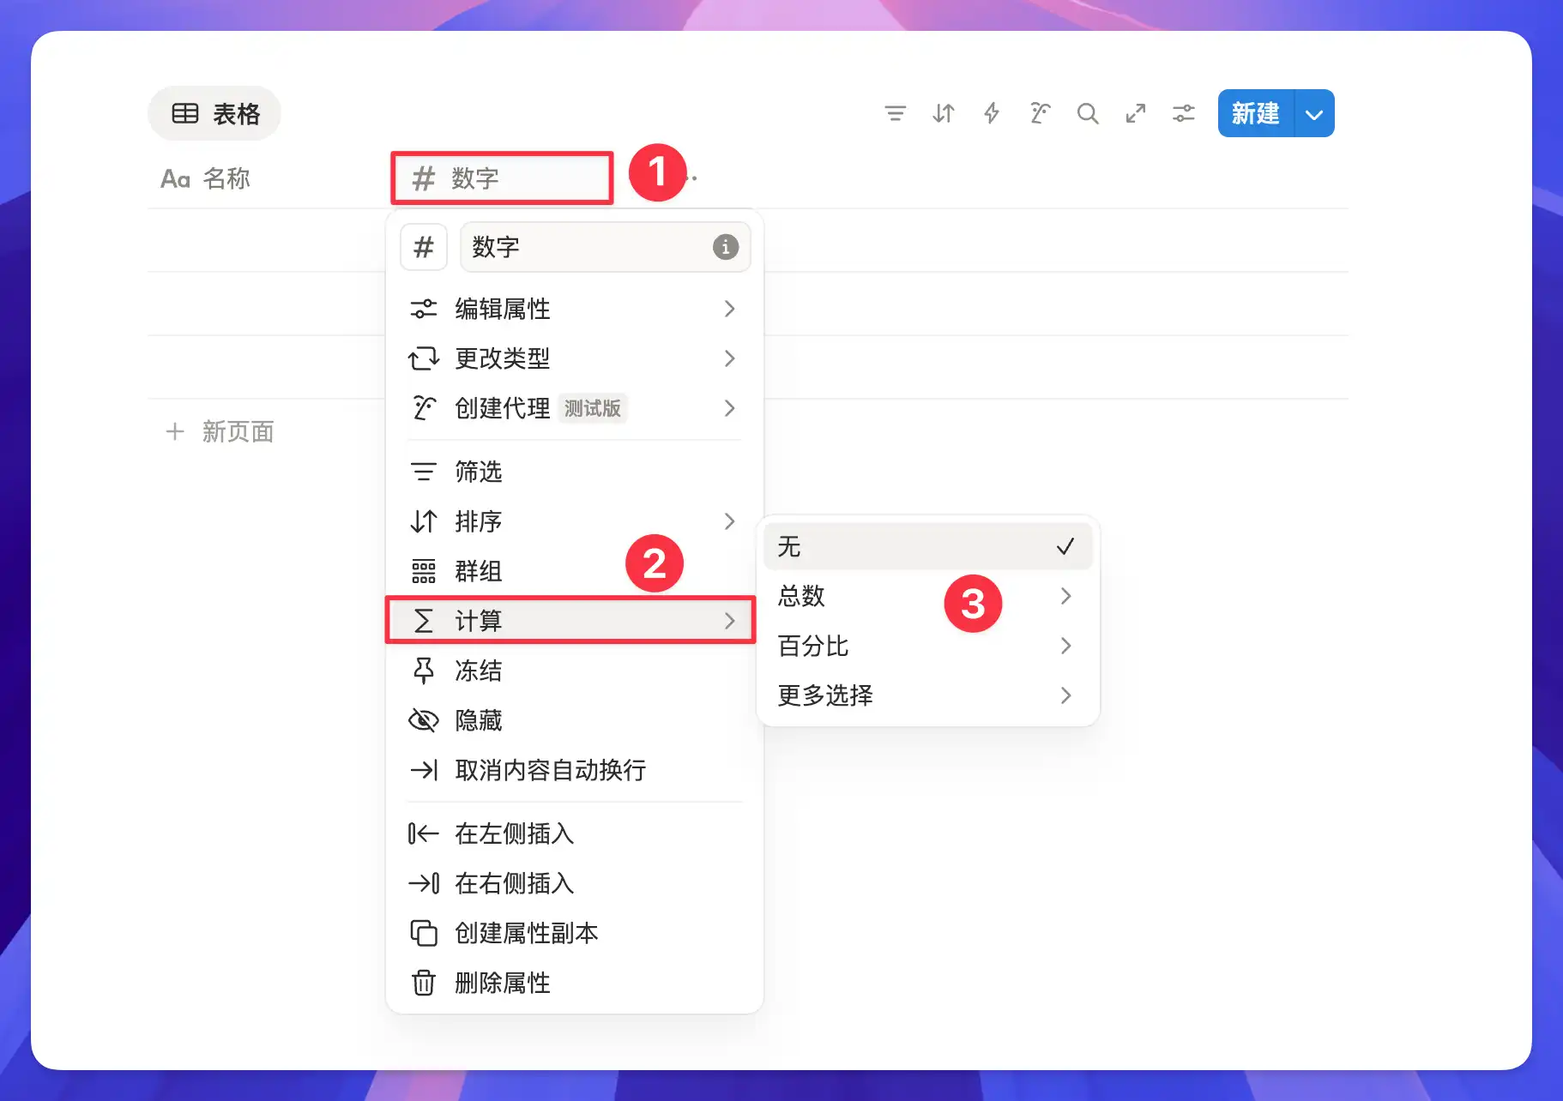This screenshot has height=1101, width=1563.
Task: Click the 数字 property name input field
Action: 603,247
